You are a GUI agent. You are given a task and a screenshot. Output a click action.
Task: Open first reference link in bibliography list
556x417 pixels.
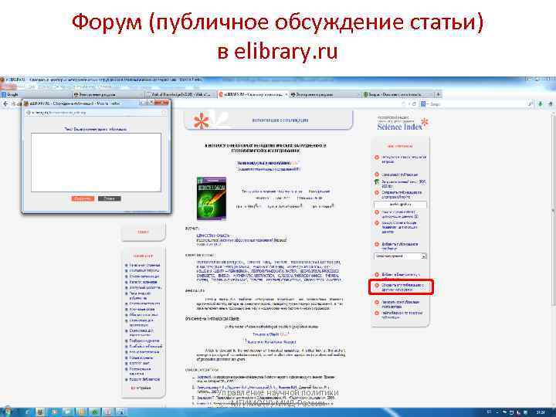click(204, 377)
